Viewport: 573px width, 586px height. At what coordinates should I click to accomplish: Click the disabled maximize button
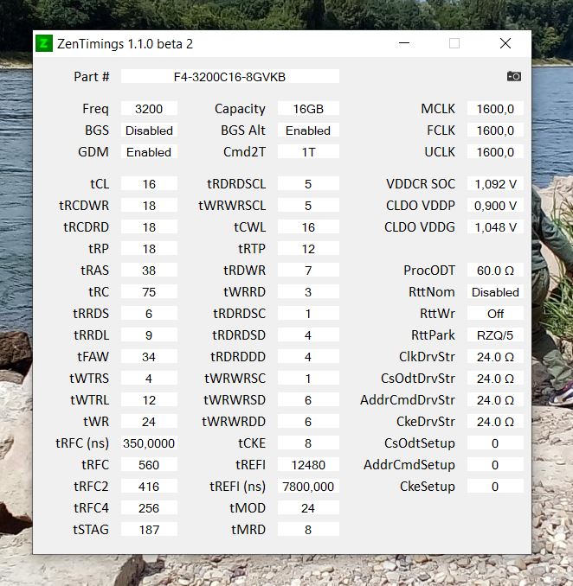(x=454, y=43)
